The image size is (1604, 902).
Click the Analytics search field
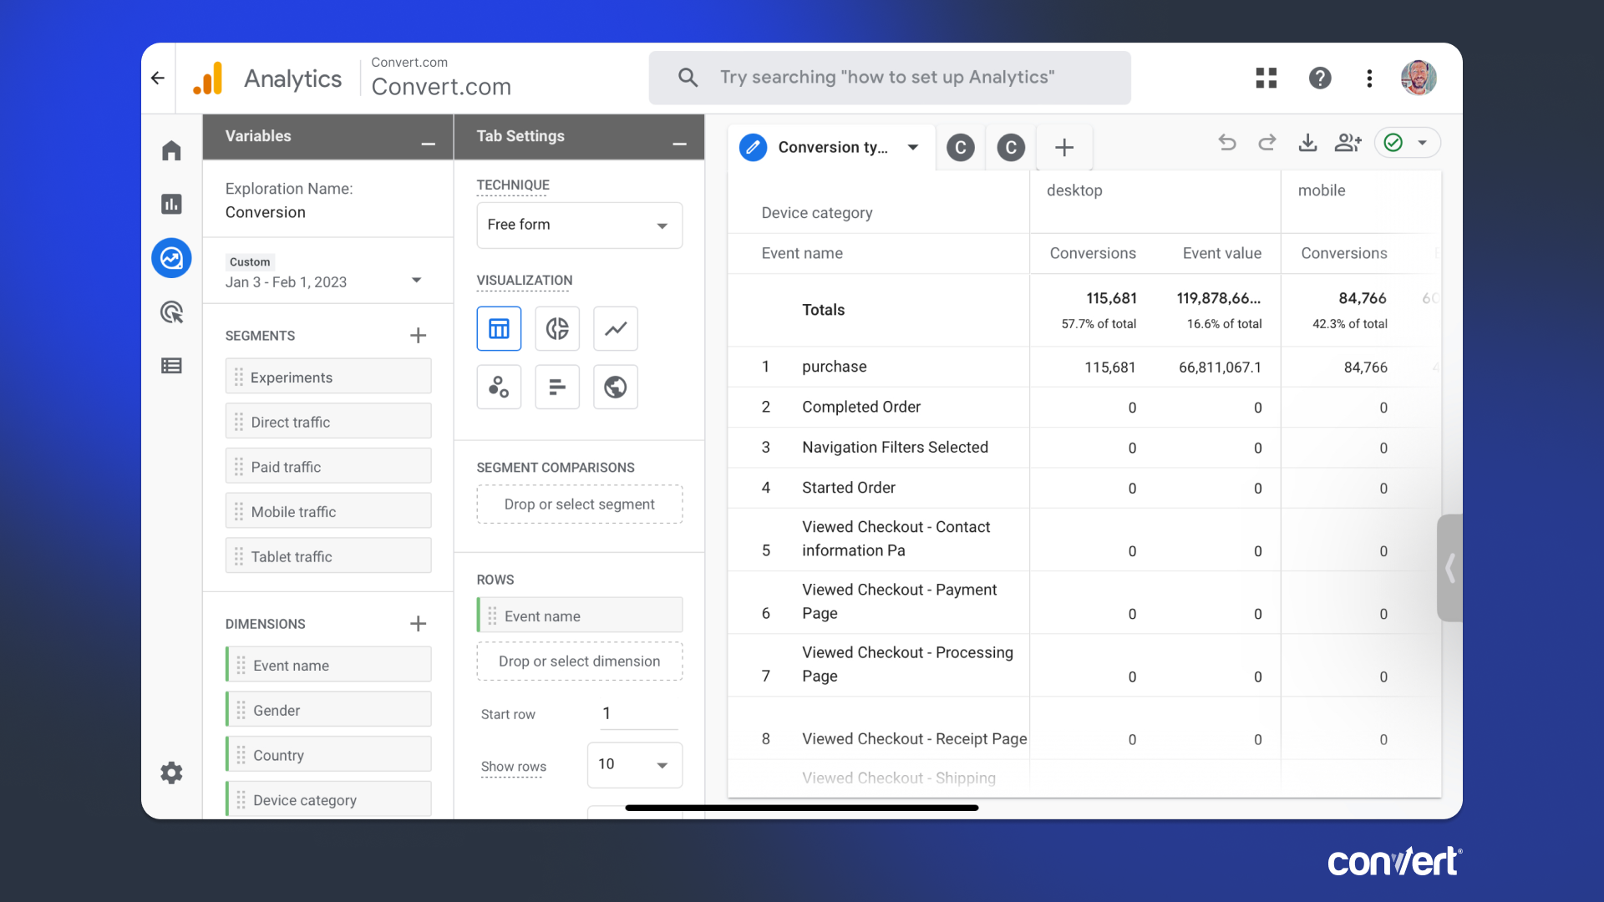[890, 78]
